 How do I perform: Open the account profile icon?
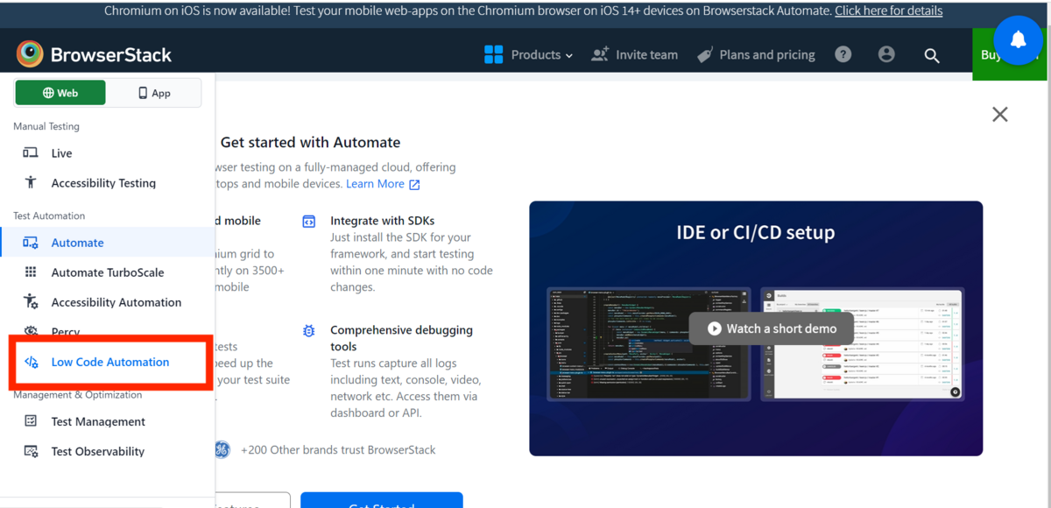pos(886,54)
